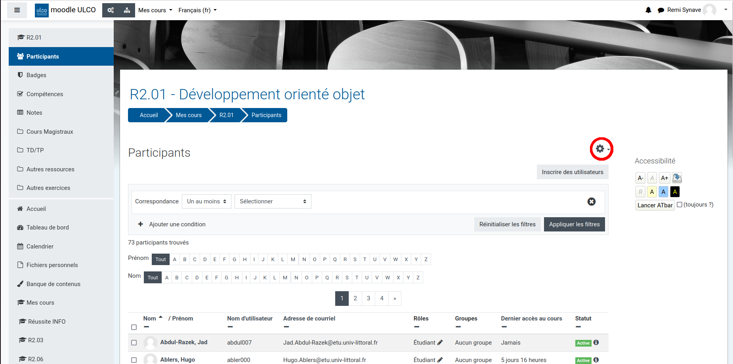Viewport: 733px width, 364px height.
Task: Open the 'Un au moins' match dropdown
Action: 206,201
